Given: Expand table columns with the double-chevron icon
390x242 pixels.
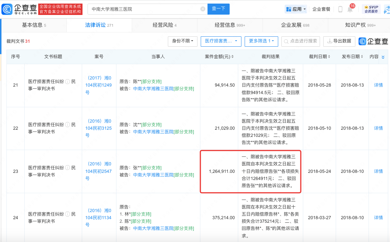Looking at the screenshot, I should [383, 57].
